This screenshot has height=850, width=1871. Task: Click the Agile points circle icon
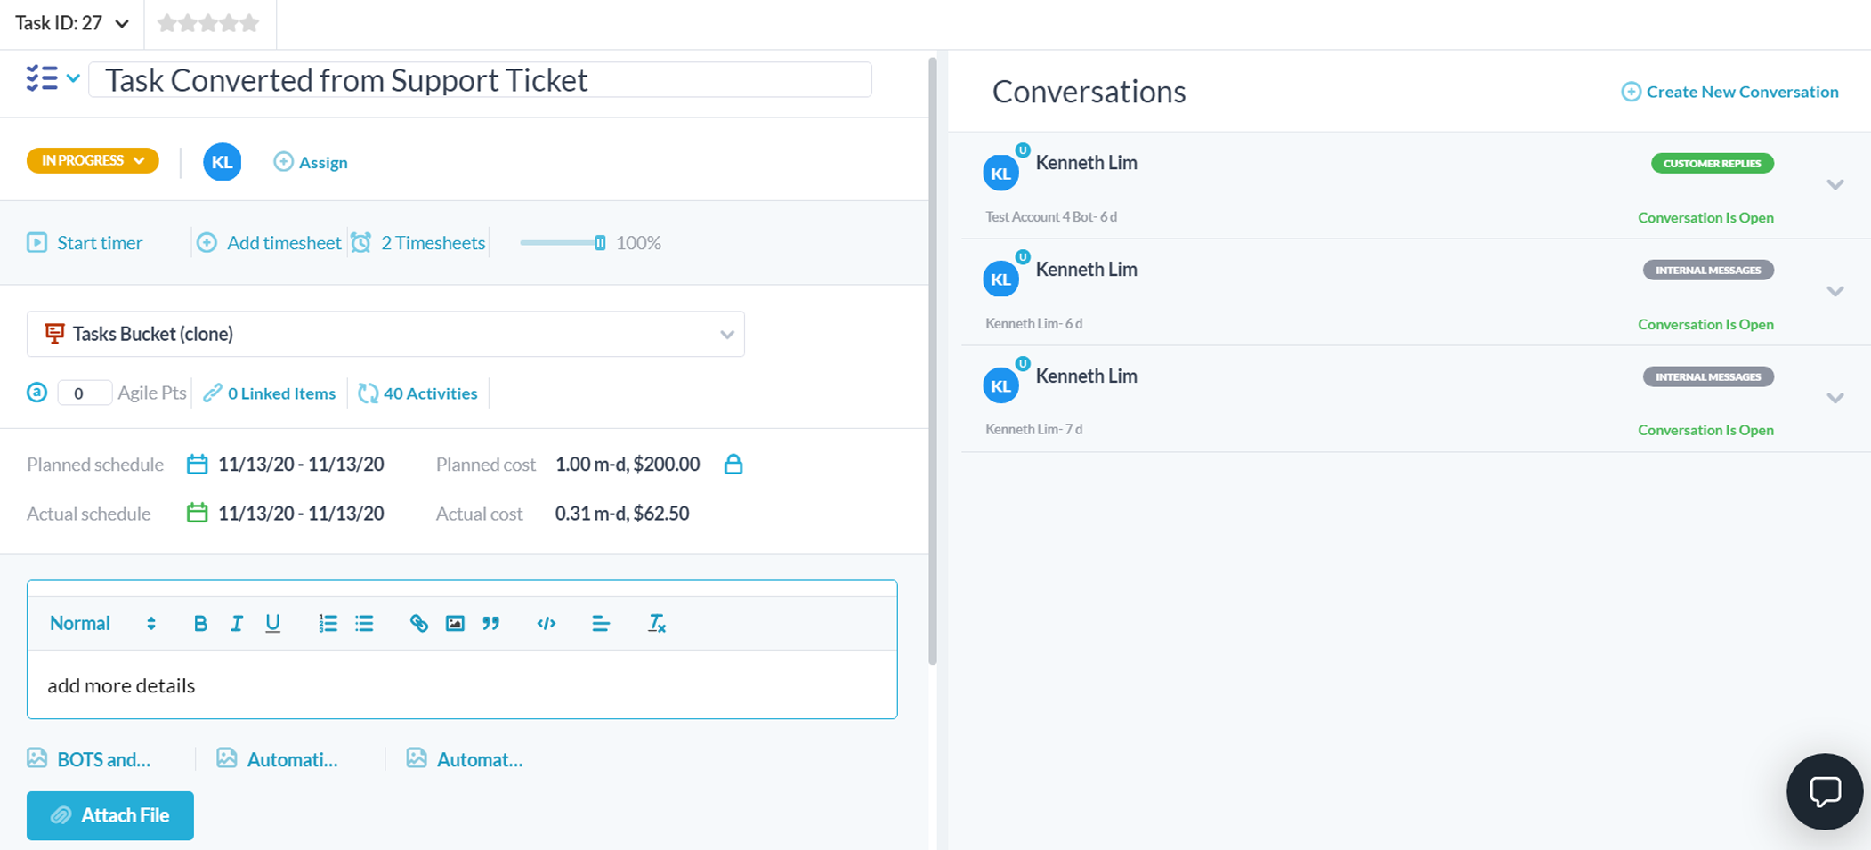point(36,393)
